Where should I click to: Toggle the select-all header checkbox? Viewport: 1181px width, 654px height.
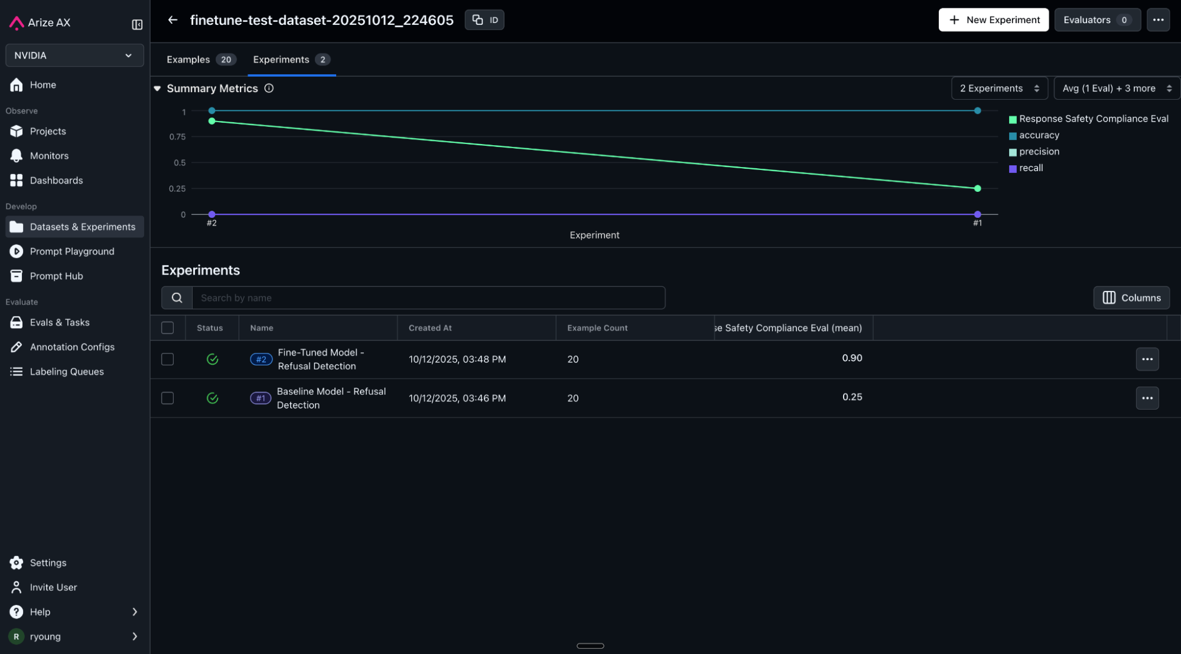(168, 328)
